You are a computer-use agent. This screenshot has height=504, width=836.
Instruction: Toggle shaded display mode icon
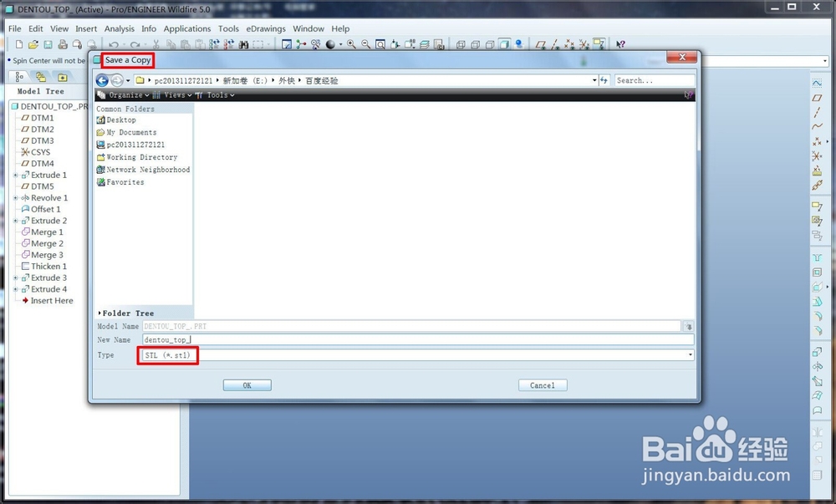504,44
